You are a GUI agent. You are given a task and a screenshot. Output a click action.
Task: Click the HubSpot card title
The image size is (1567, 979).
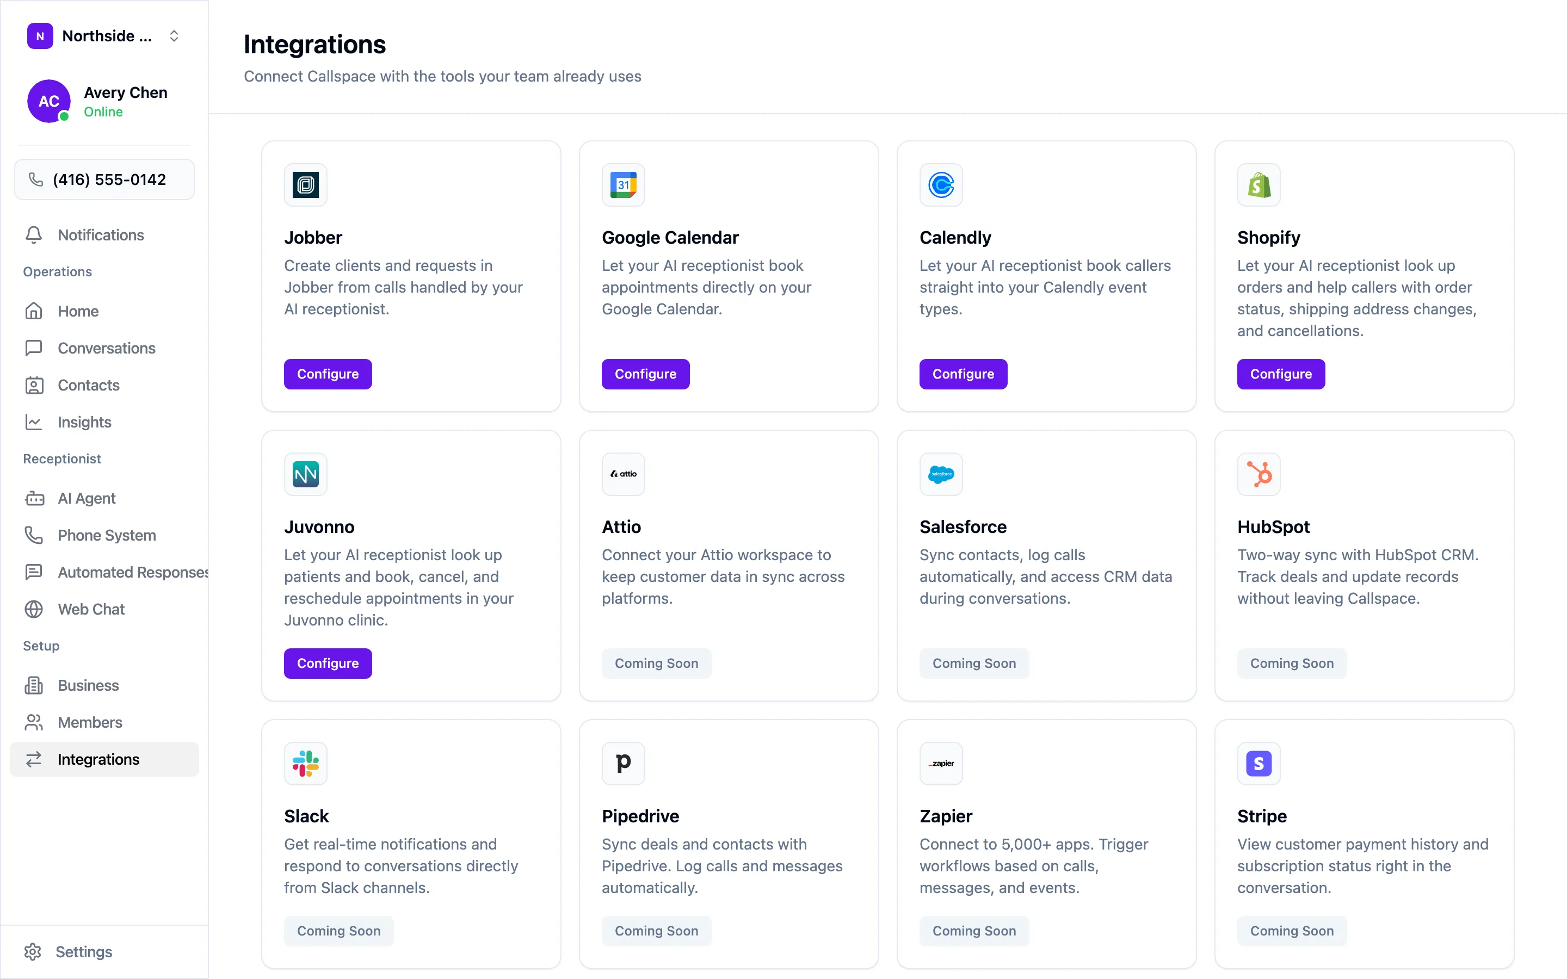1273,527
